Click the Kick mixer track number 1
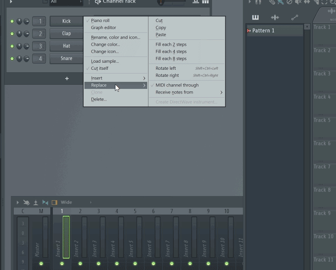The height and width of the screenshot is (270, 336). [39, 21]
